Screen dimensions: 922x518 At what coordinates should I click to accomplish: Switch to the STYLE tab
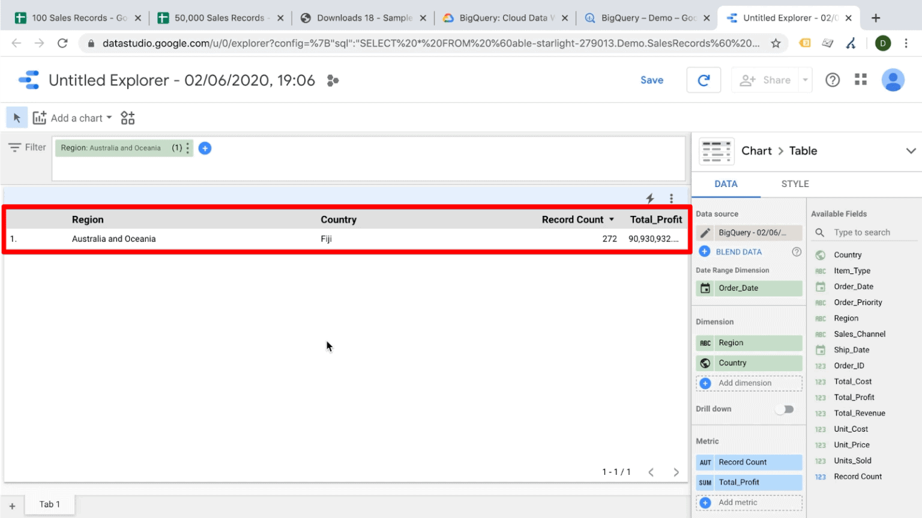click(795, 184)
